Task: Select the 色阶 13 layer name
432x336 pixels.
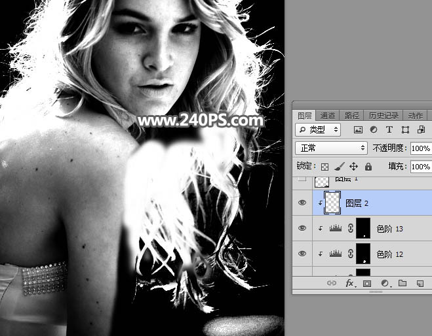Action: [389, 229]
